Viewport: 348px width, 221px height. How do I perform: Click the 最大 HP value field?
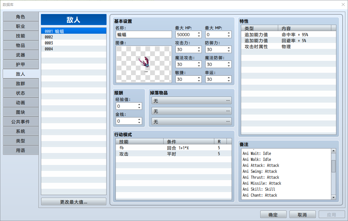tap(186, 35)
